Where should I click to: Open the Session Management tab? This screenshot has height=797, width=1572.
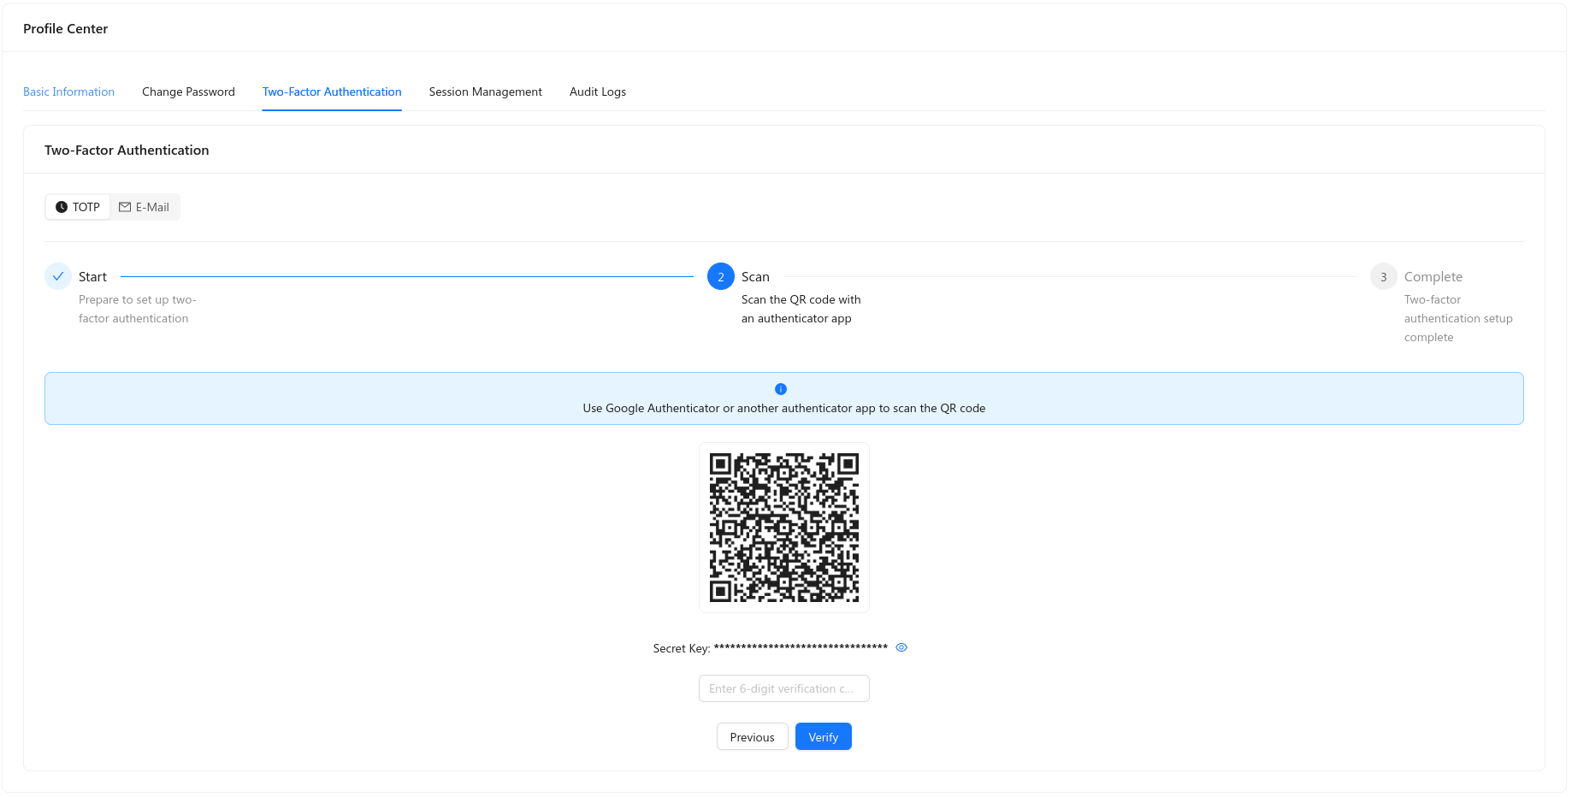485,92
